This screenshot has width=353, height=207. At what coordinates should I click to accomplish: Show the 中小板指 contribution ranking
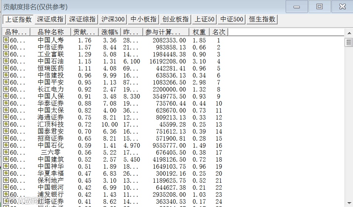(x=143, y=19)
